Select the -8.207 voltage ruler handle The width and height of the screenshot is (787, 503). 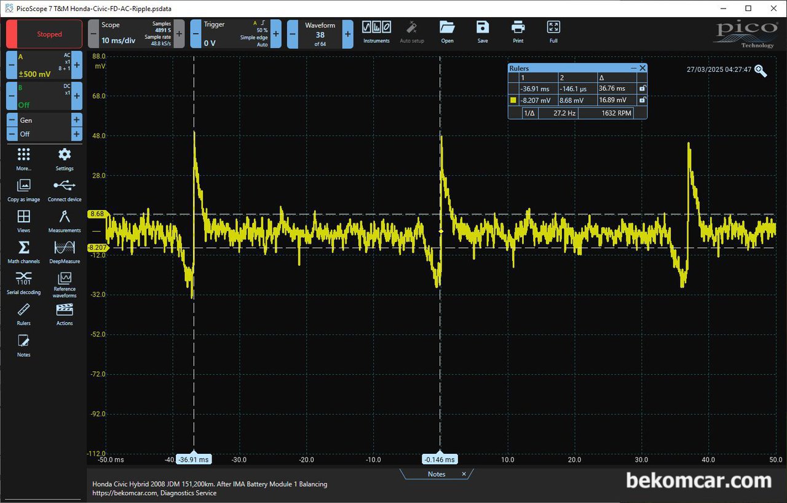[98, 248]
